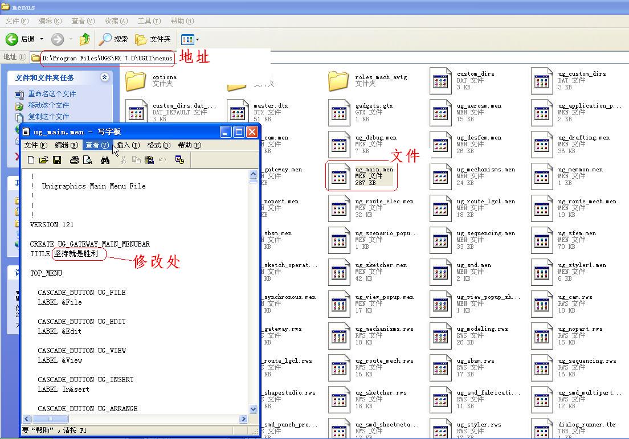This screenshot has width=629, height=439.
Task: Click the Open file icon in WordPad
Action: tap(44, 160)
